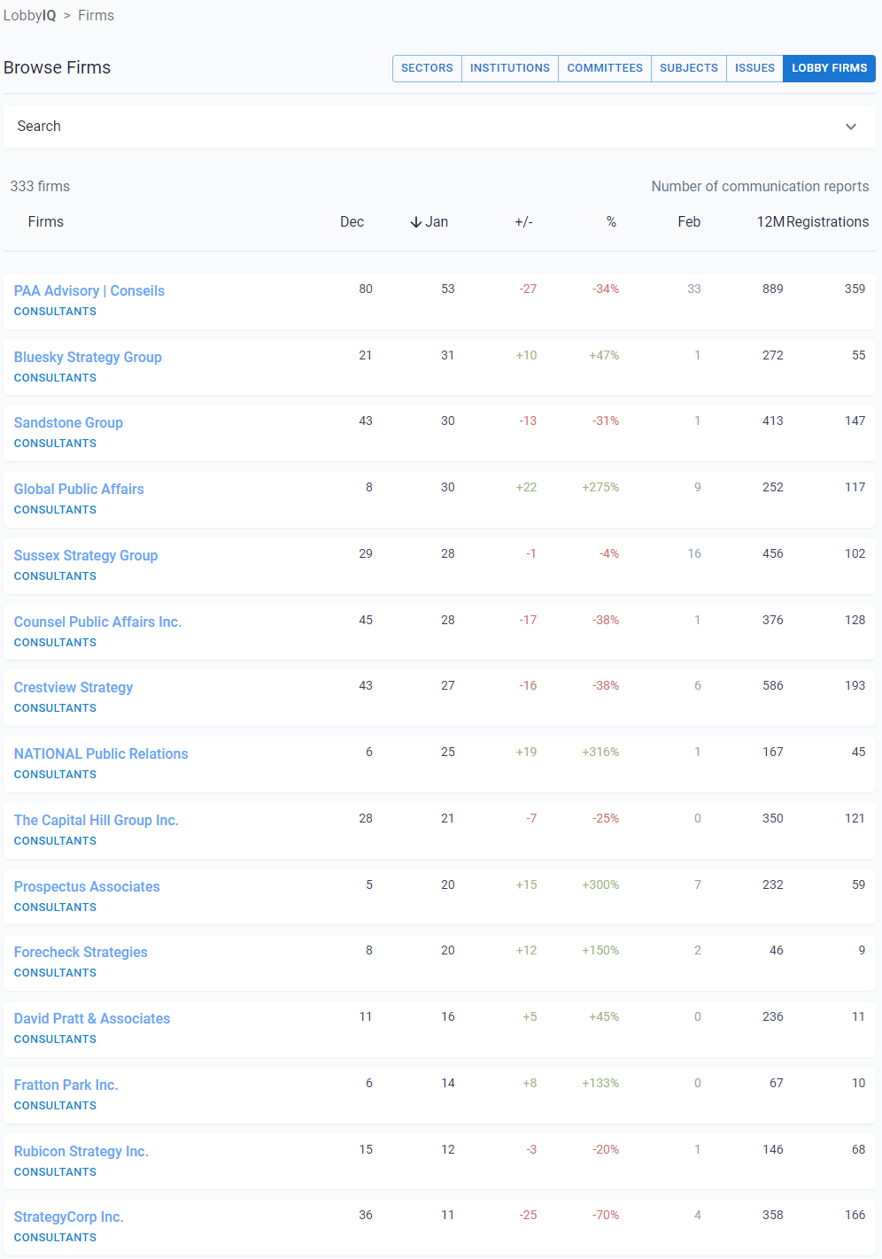Open Sandstone Group firm page
The width and height of the screenshot is (882, 1259).
(68, 422)
